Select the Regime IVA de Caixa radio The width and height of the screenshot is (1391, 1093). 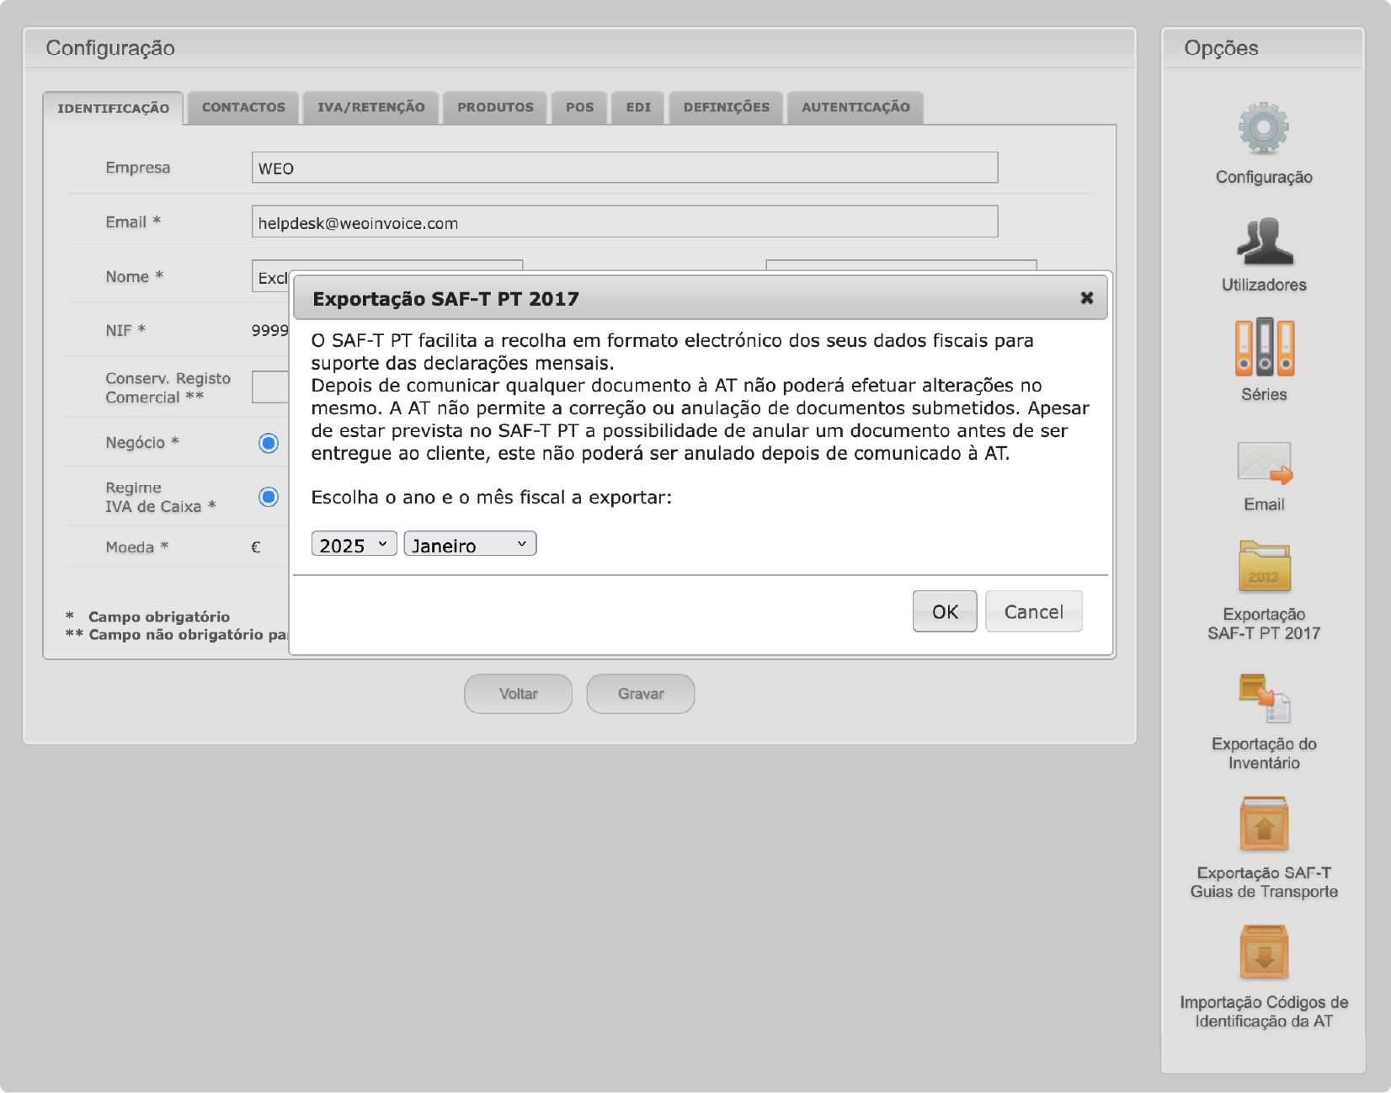[269, 497]
